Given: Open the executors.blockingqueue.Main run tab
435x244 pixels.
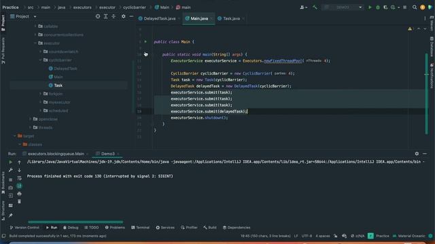Looking at the screenshot, I should 55,154.
